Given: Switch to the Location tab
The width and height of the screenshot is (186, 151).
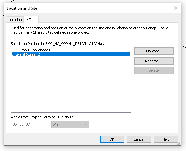Looking at the screenshot, I should [15, 20].
